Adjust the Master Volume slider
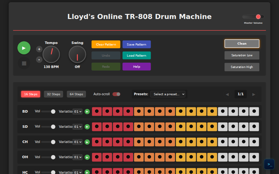279x174 pixels. coord(253,17)
